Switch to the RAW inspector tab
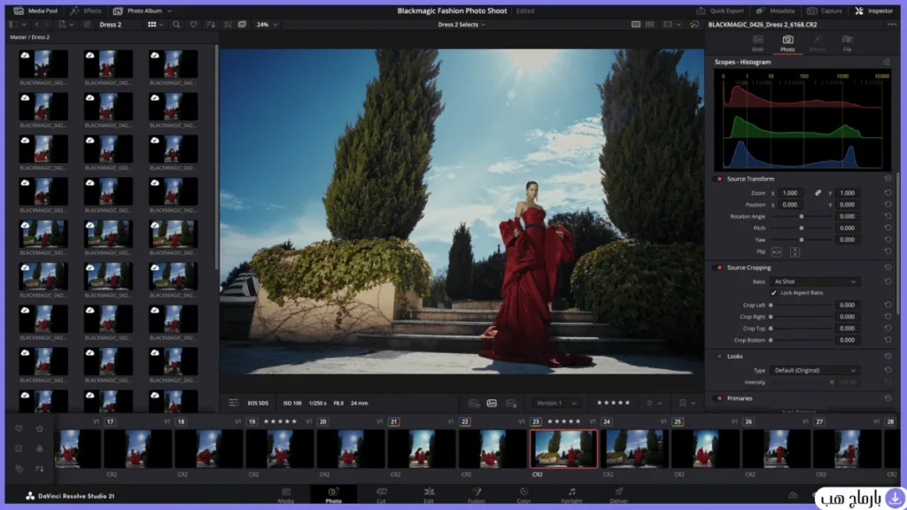 pos(758,42)
